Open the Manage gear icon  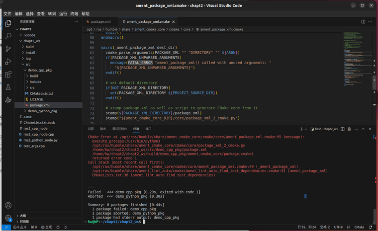[8, 218]
